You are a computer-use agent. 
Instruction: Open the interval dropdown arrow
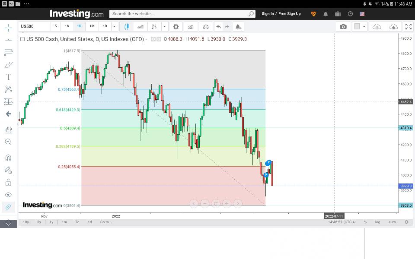pyautogui.click(x=114, y=26)
